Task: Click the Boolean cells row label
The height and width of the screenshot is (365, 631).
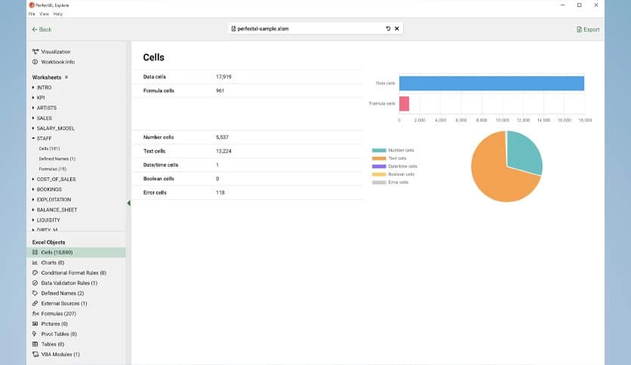Action: click(x=159, y=179)
